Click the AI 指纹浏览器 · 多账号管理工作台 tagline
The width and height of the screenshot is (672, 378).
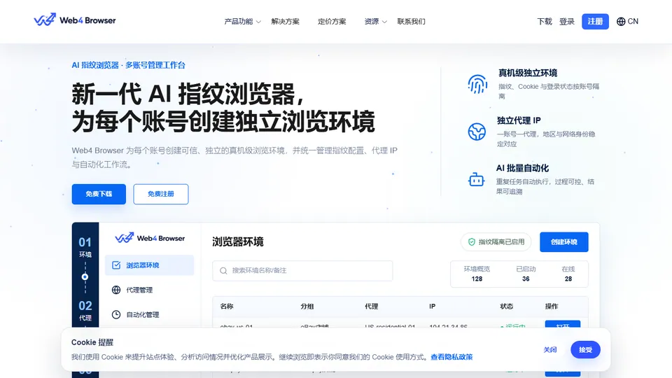(129, 65)
